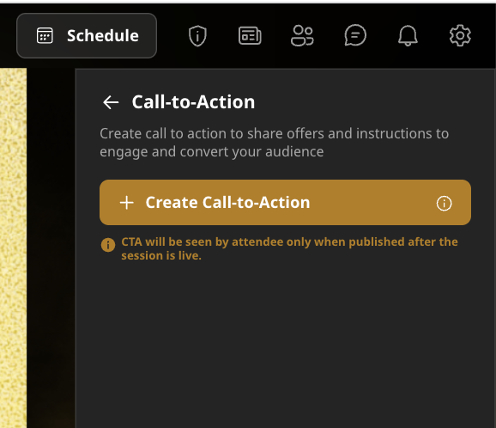The image size is (496, 428).
Task: Click the Call-to-Action panel heading
Action: click(193, 102)
